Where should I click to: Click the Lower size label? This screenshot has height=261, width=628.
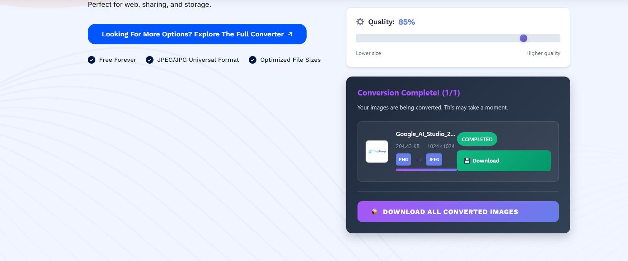pos(368,53)
